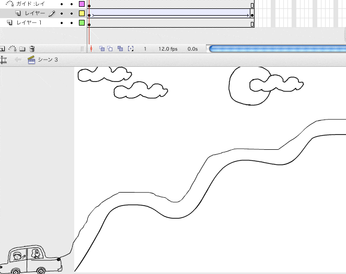
Task: Click the green outline swatch of レイヤー 1
Action: (82, 22)
